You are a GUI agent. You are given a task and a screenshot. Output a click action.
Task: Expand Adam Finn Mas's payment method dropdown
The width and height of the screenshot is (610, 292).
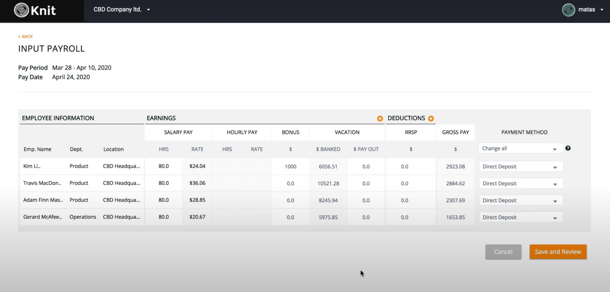tap(521, 200)
